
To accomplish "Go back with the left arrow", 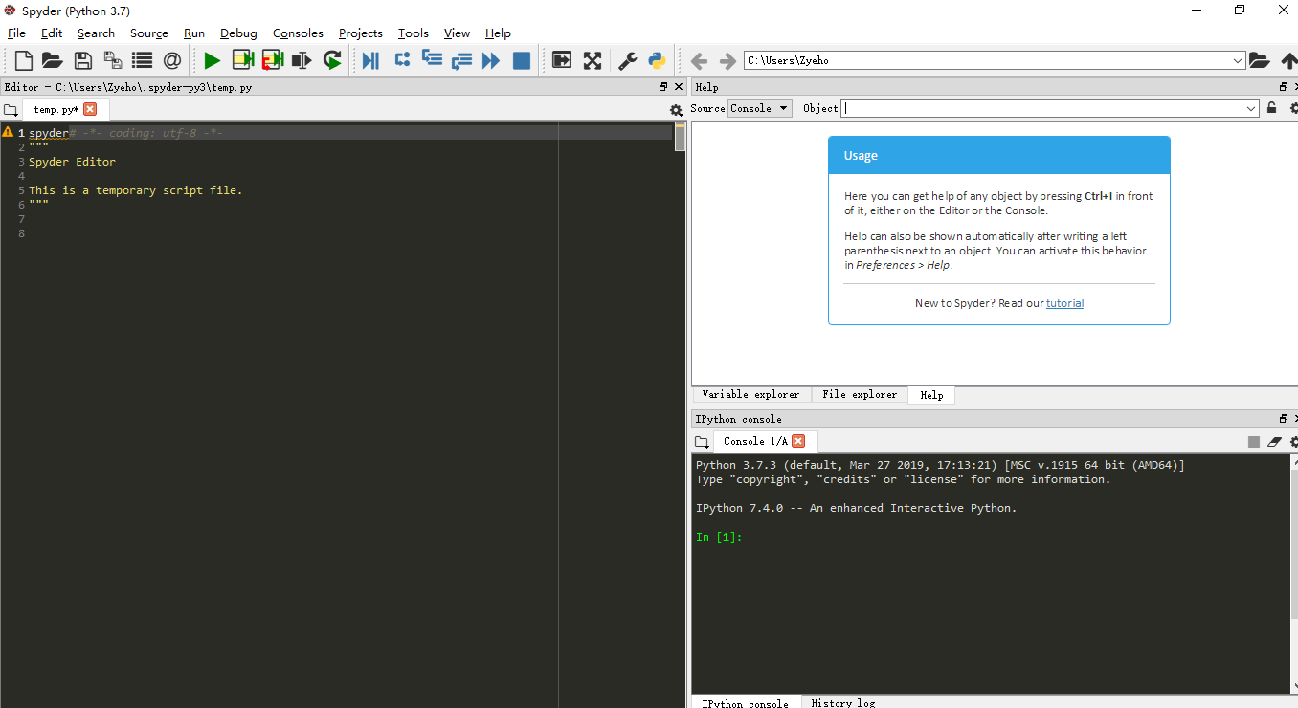I will pos(699,61).
